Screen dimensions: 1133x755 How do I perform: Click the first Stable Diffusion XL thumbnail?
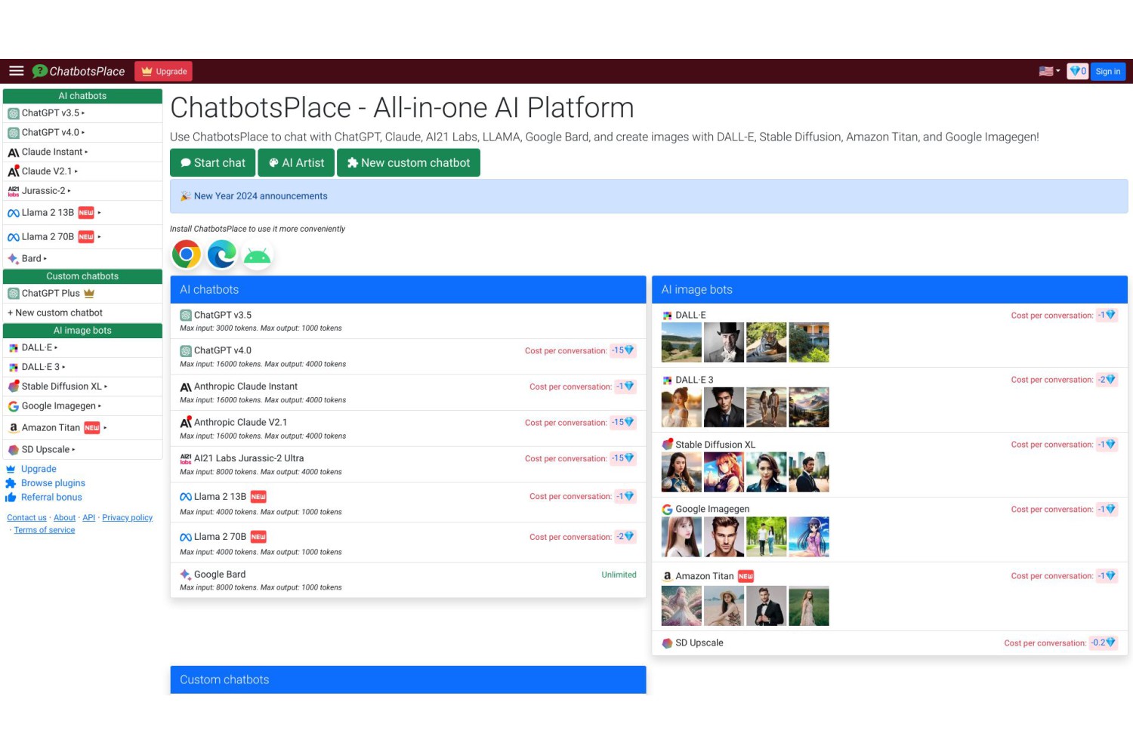pyautogui.click(x=681, y=472)
